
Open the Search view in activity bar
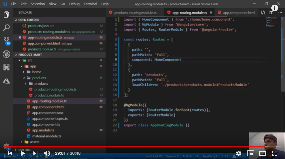click(6, 28)
